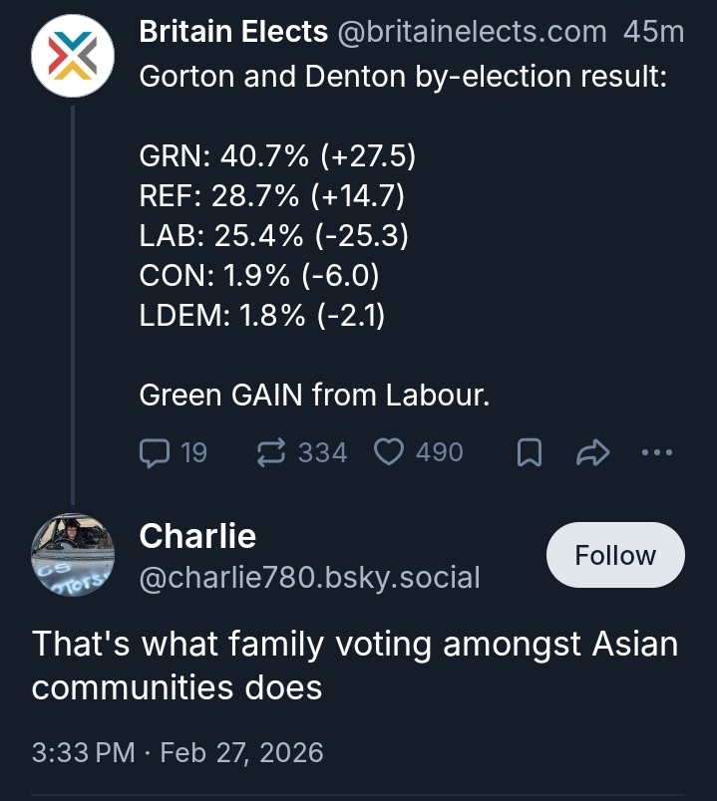This screenshot has height=801, width=717.
Task: Click the 19 replies count
Action: (193, 453)
